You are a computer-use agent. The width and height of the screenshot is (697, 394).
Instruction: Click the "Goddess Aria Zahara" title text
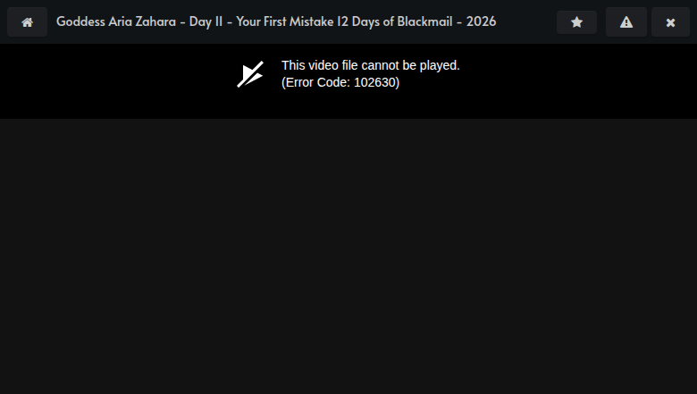[116, 21]
